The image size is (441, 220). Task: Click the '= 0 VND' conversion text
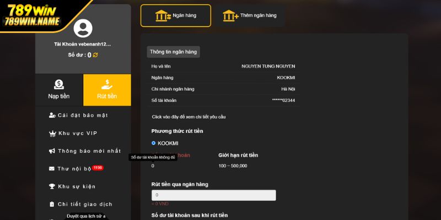coord(160,204)
